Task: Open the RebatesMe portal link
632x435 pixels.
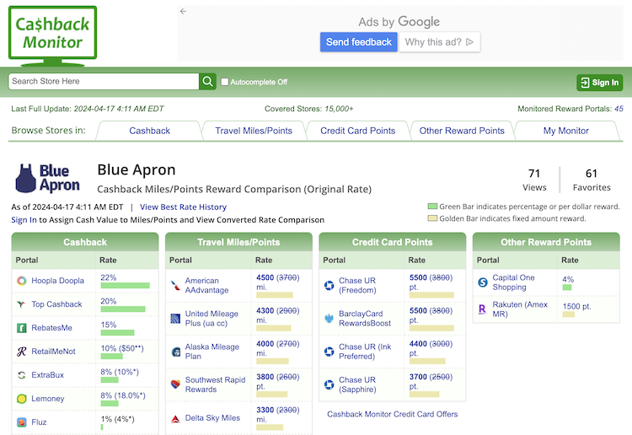Action: click(52, 328)
